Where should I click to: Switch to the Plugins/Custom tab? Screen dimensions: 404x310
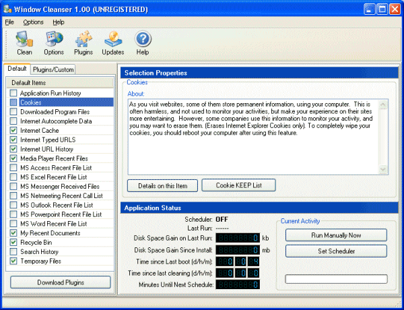54,69
